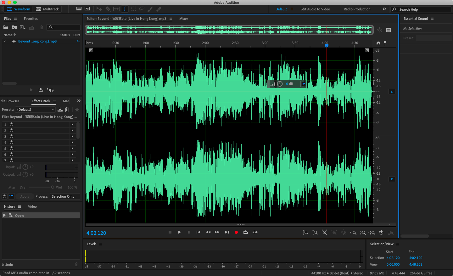Show the Spectral Frequency Display

coord(79,9)
